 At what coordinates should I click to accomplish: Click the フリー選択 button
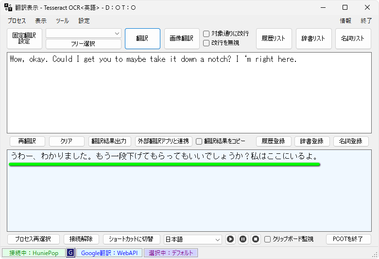pos(84,44)
